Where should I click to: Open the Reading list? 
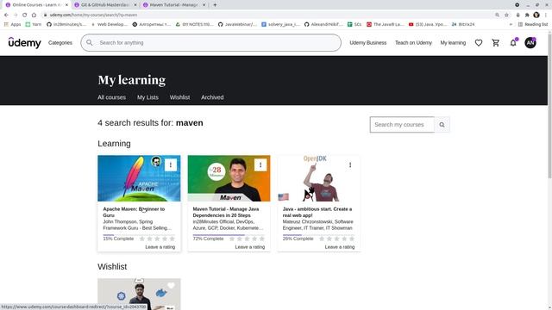[533, 24]
